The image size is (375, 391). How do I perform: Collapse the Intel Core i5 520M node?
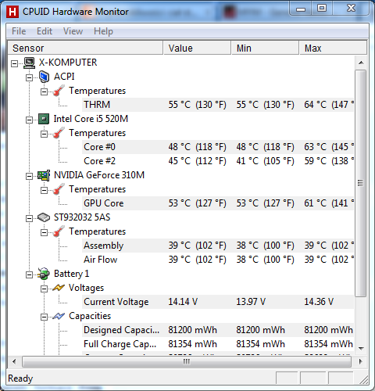(x=30, y=120)
